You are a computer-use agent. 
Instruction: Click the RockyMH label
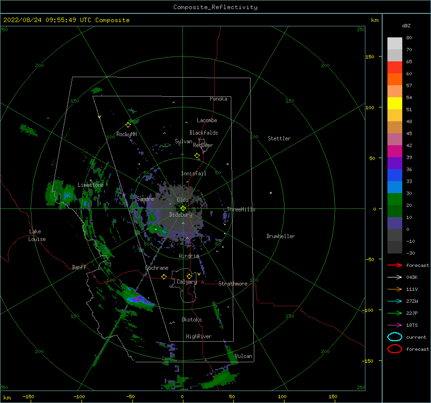click(x=126, y=134)
